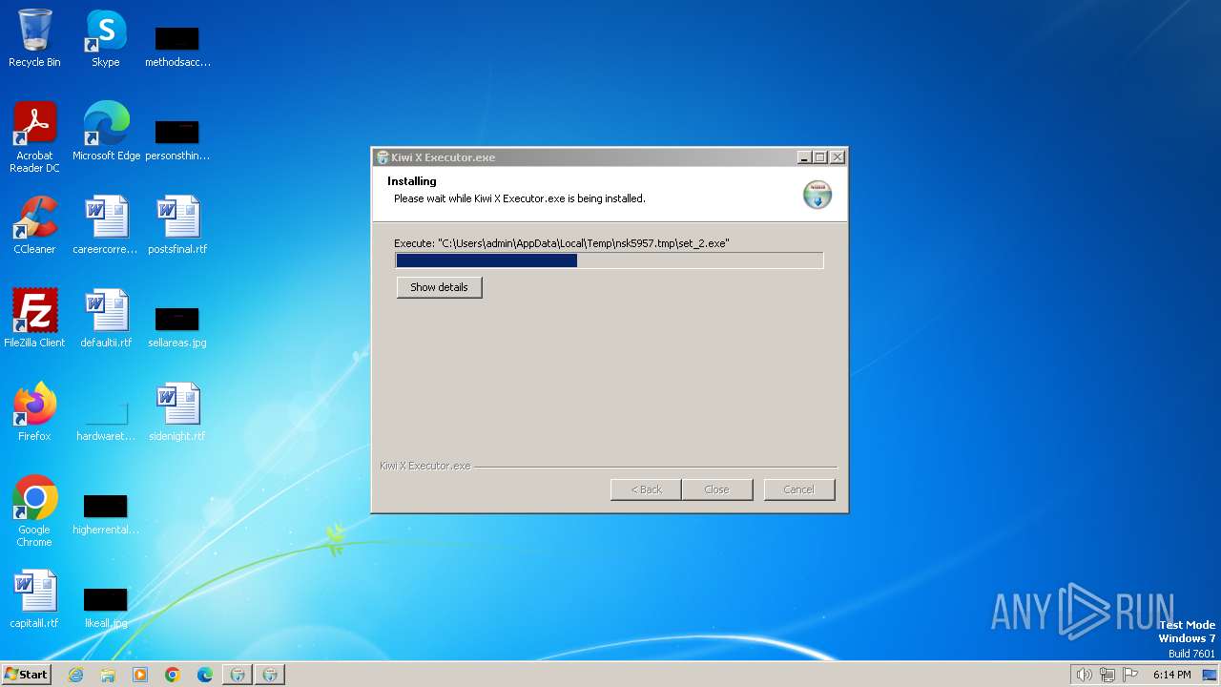Click the installation progress bar
This screenshot has height=687, width=1221.
click(610, 260)
